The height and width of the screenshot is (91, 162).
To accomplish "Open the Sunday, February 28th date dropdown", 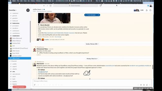I will pos(92,44).
